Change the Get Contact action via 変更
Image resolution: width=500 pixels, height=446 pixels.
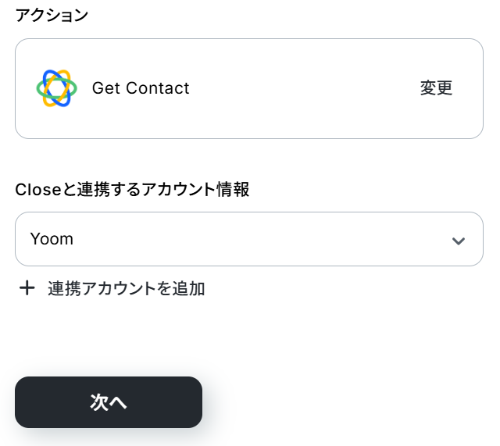(436, 88)
